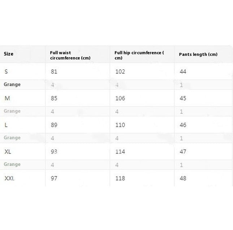Click waist value 81

[x=54, y=72]
